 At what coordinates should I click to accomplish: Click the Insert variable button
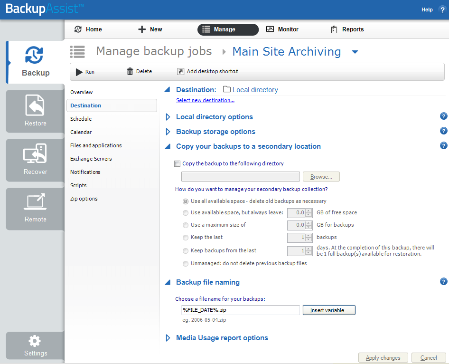(x=329, y=310)
